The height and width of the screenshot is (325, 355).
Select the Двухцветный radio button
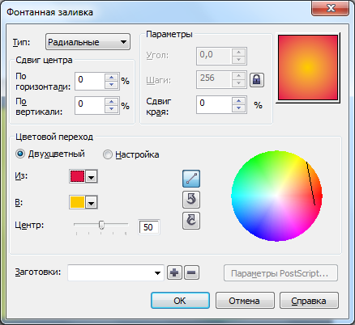coord(20,154)
